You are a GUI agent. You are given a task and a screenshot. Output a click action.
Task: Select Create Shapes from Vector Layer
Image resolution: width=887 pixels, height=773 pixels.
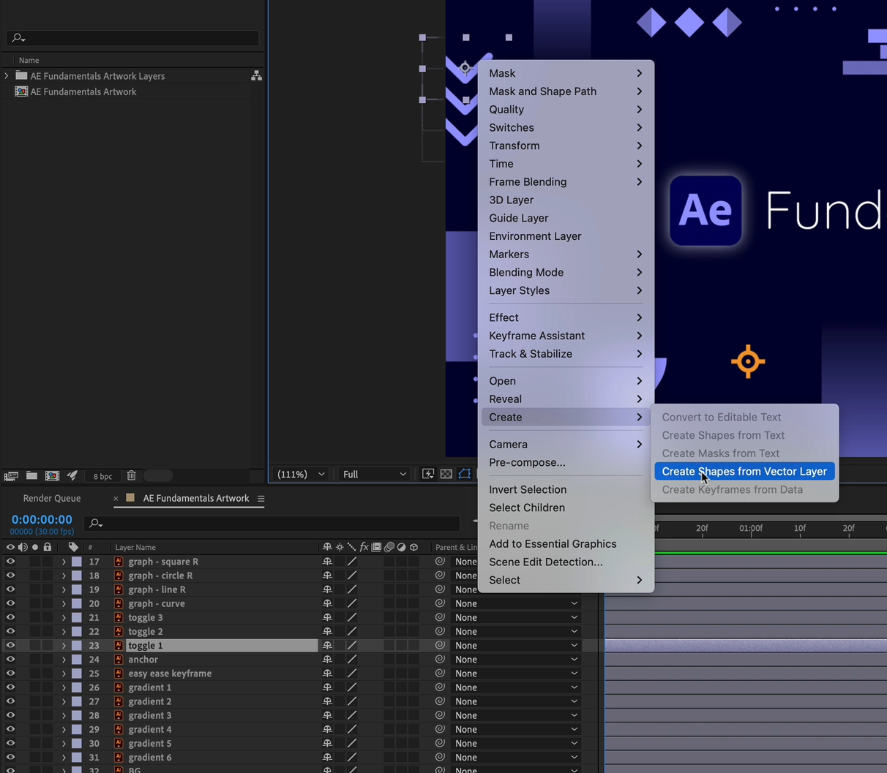(x=744, y=471)
